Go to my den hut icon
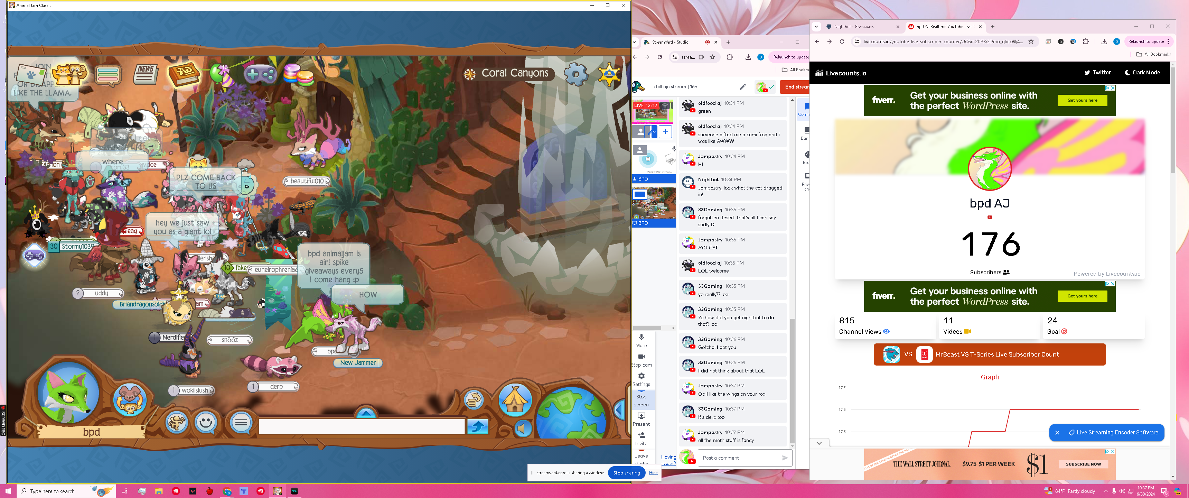Screen dimensions: 1189x498 [515, 399]
